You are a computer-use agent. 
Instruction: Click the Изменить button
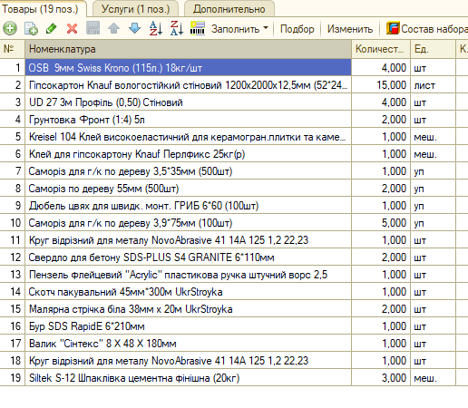350,29
